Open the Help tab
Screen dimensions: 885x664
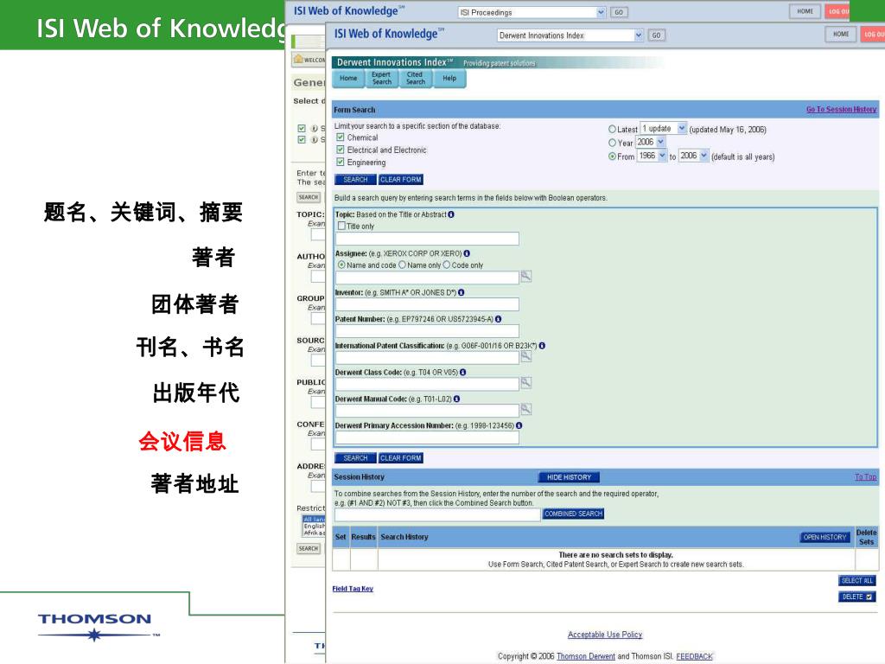point(449,79)
